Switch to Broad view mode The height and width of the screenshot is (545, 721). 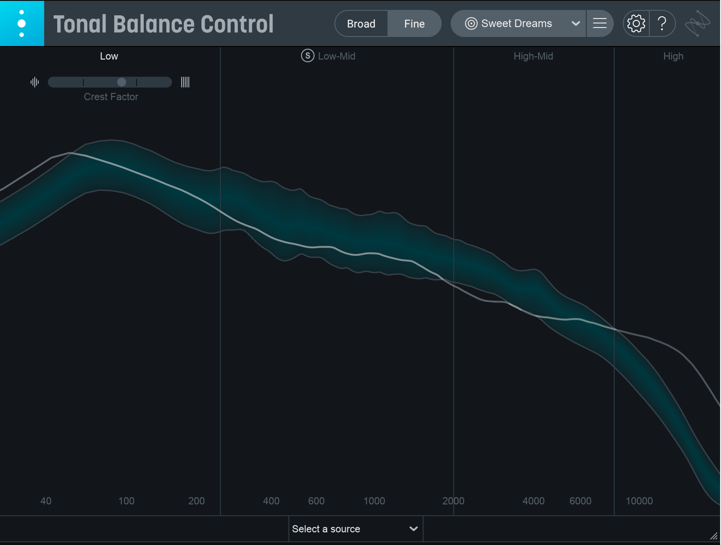pos(361,24)
